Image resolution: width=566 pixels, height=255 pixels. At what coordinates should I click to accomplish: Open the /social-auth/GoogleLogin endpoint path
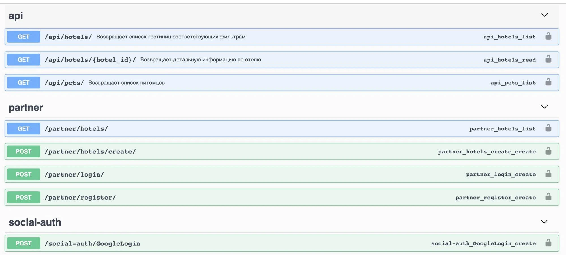pyautogui.click(x=92, y=243)
